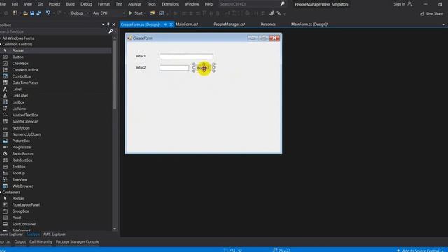
Task: Click the Save icon in toolbar
Action: click(x=32, y=13)
